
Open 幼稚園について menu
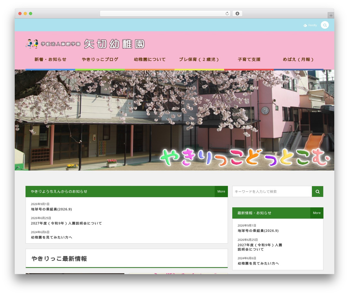click(150, 59)
